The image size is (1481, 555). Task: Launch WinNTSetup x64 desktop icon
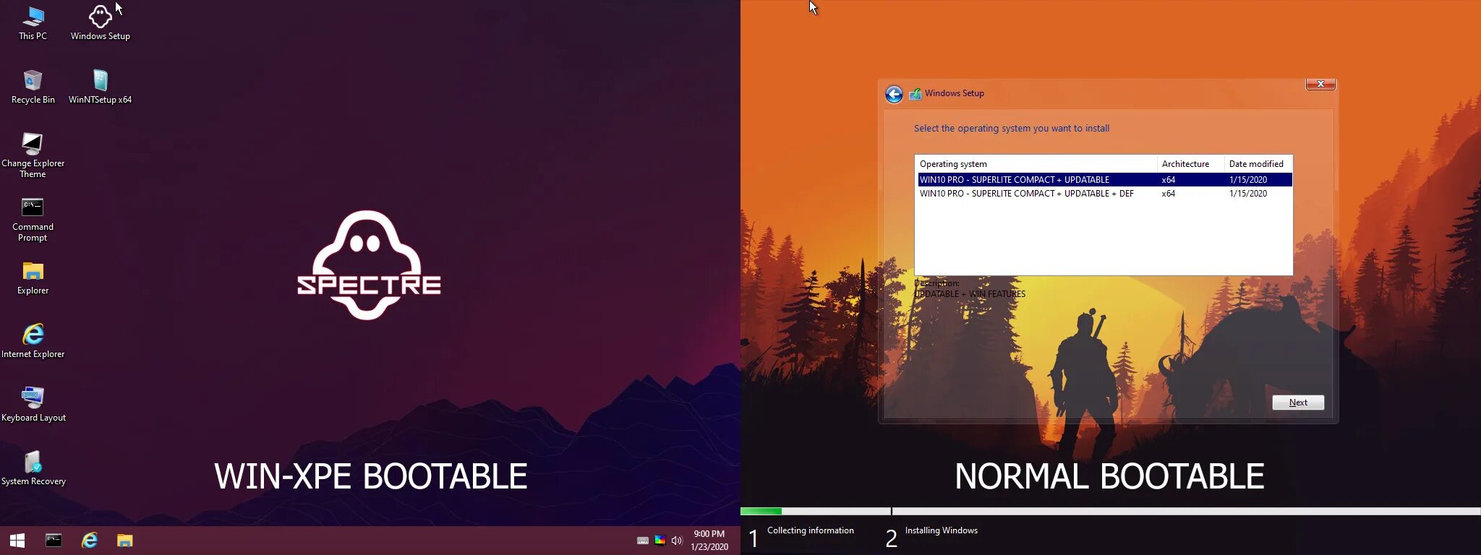(100, 87)
